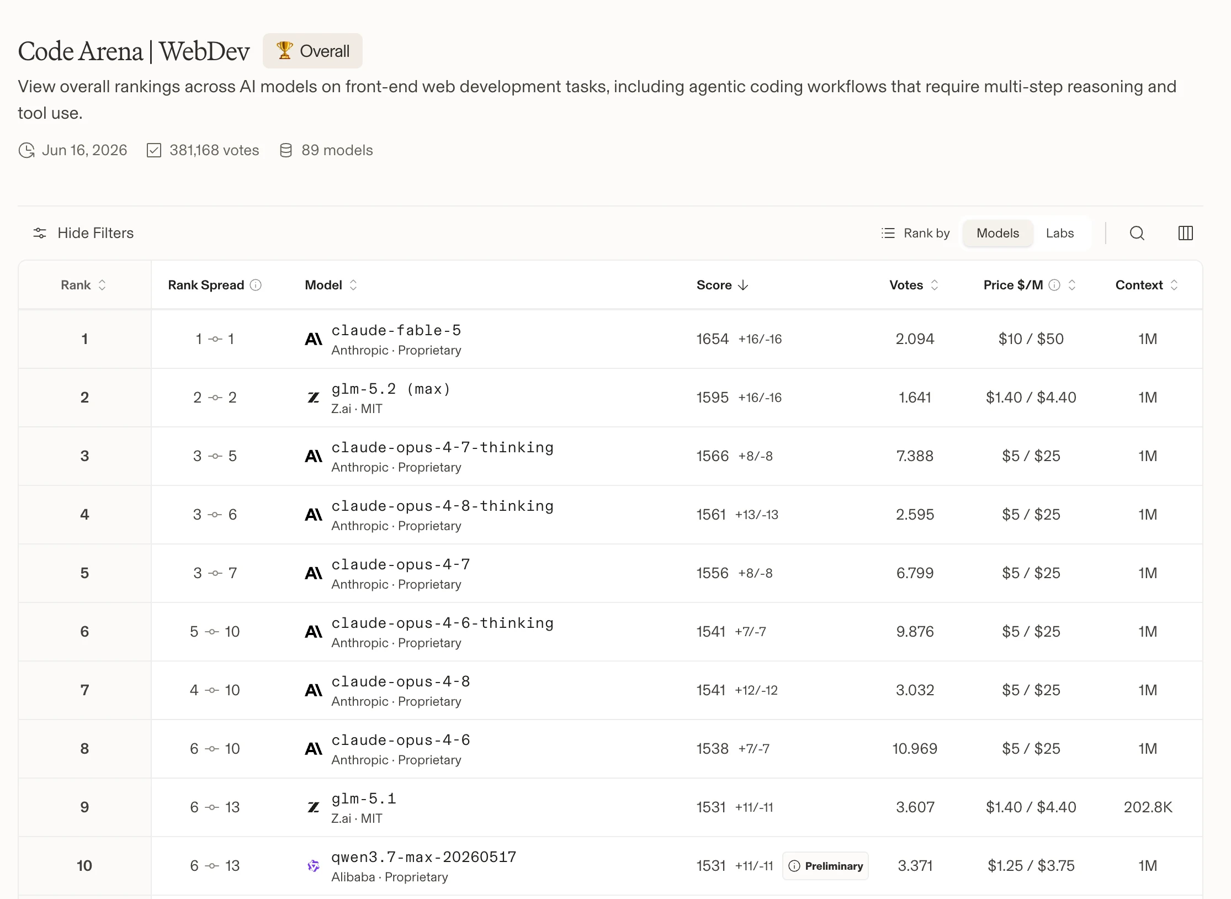This screenshot has width=1231, height=899.
Task: Click the Anthropic logo beside claude-opus-4-8-thinking
Action: 314,515
